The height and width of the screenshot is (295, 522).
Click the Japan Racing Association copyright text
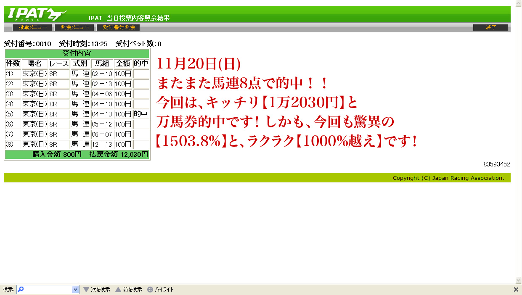(x=448, y=178)
